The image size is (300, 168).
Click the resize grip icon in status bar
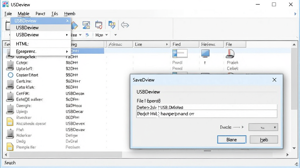296,164
